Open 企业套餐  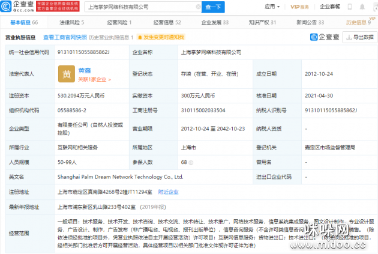pyautogui.click(x=329, y=7)
